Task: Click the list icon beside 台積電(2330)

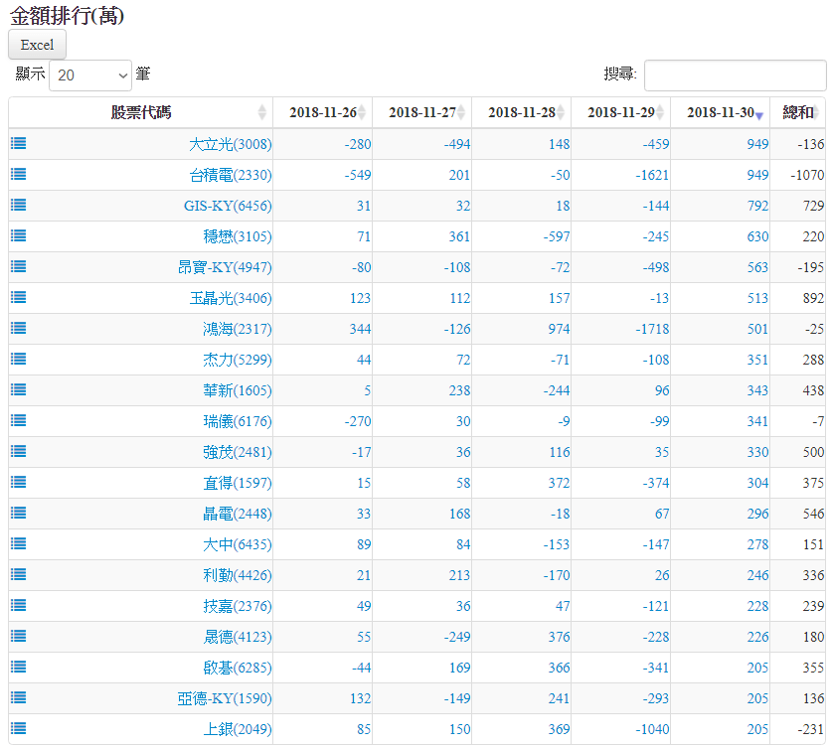Action: pos(19,174)
